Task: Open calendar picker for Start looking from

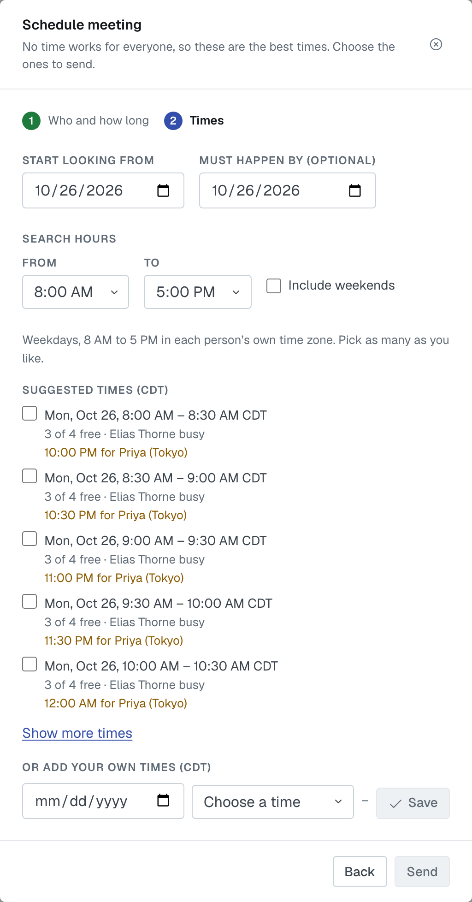Action: (x=163, y=190)
